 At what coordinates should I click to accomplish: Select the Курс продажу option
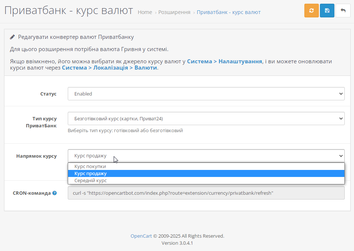tap(206, 173)
